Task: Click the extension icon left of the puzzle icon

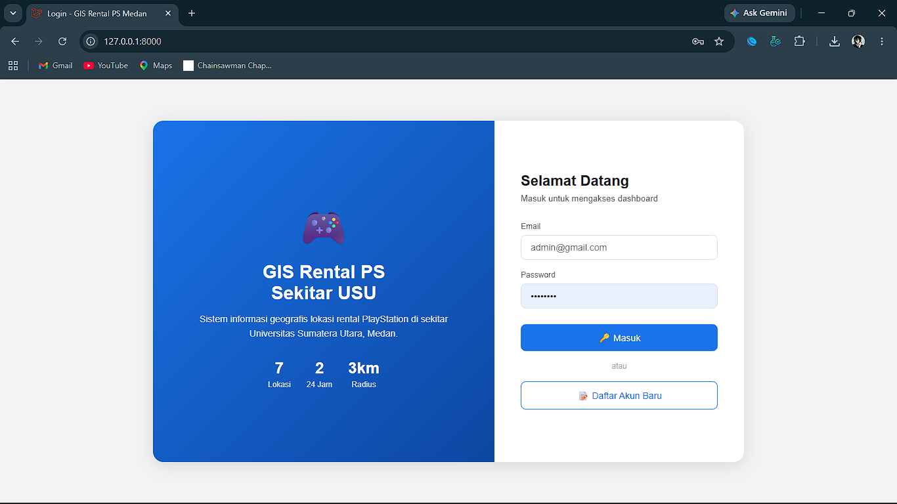Action: 776,41
